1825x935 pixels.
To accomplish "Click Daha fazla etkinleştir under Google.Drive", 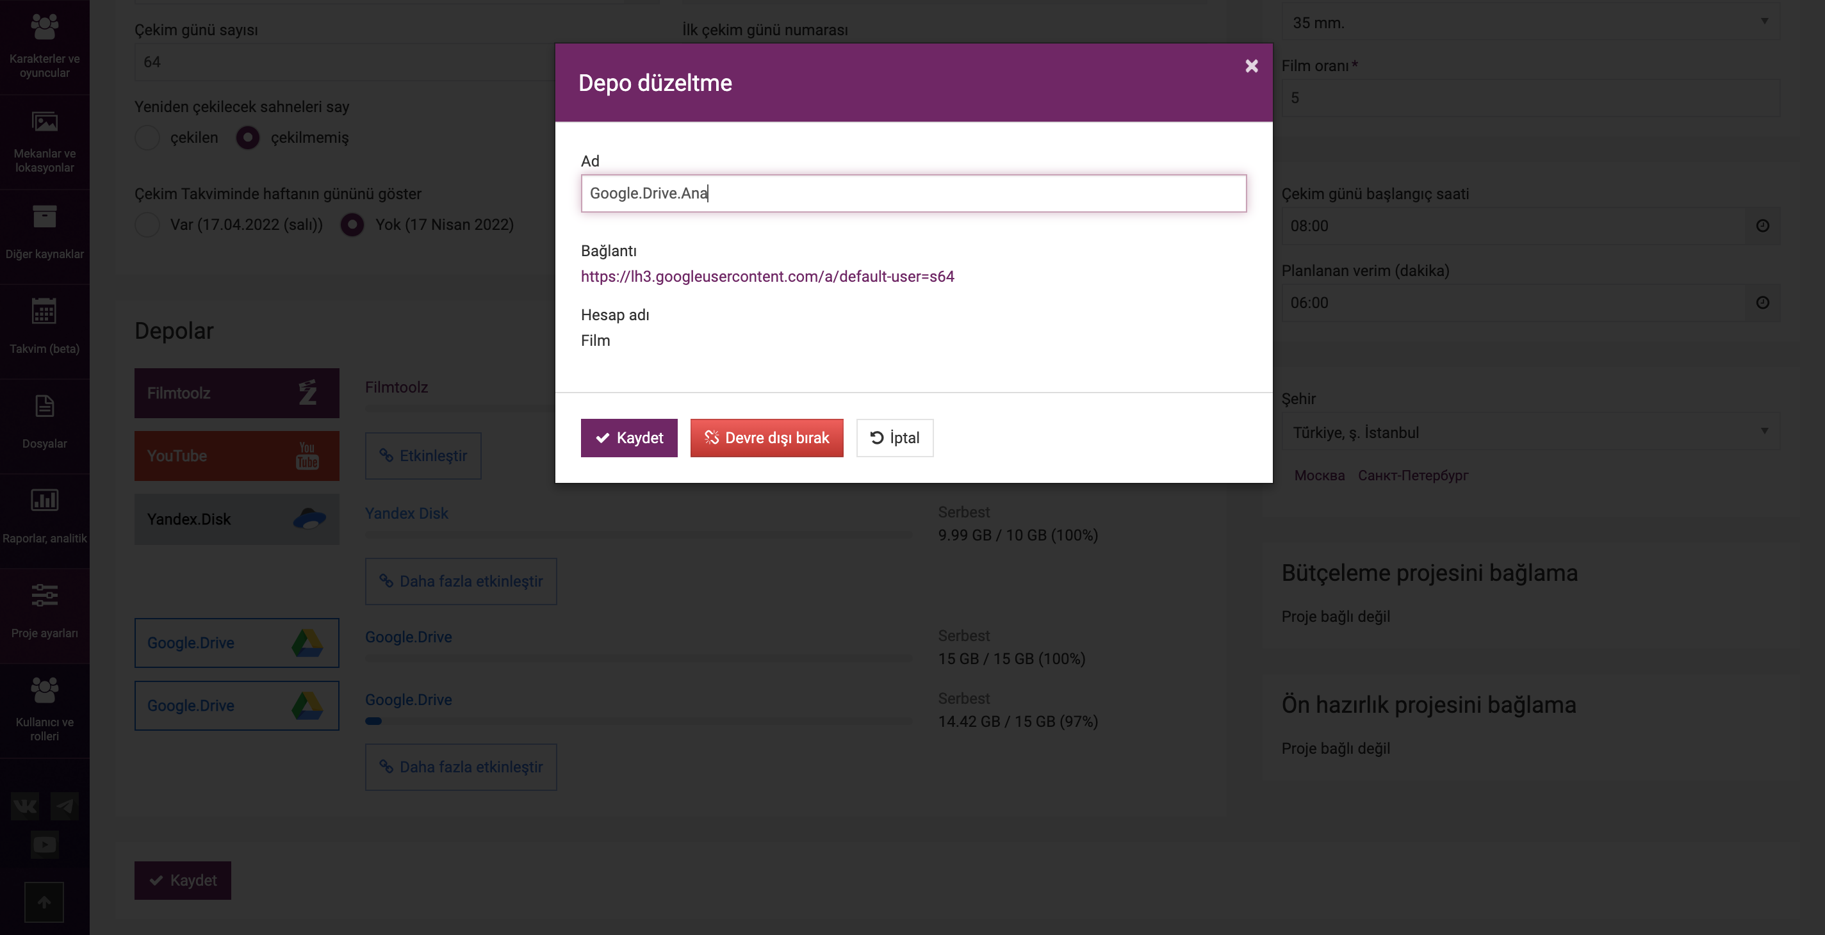I will [461, 767].
